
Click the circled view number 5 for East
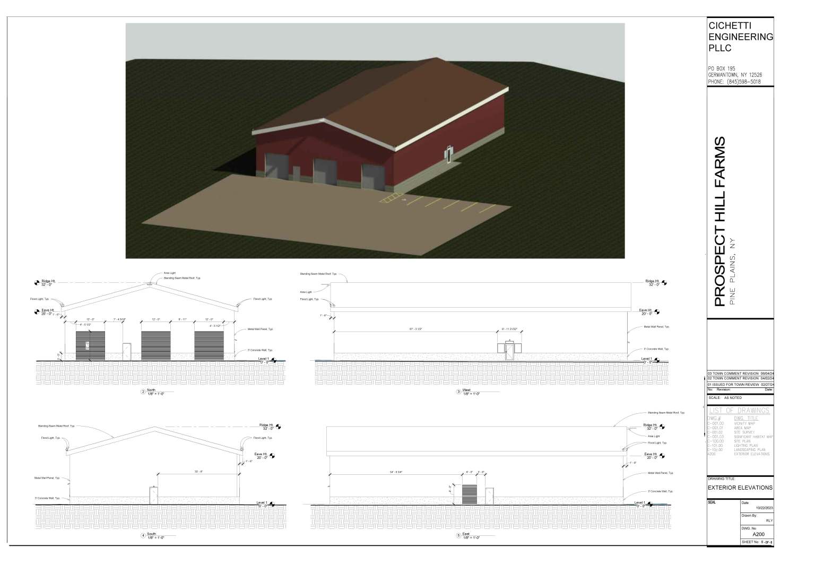[458, 536]
